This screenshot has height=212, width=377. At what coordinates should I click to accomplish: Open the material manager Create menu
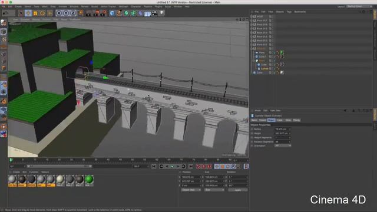(16, 172)
